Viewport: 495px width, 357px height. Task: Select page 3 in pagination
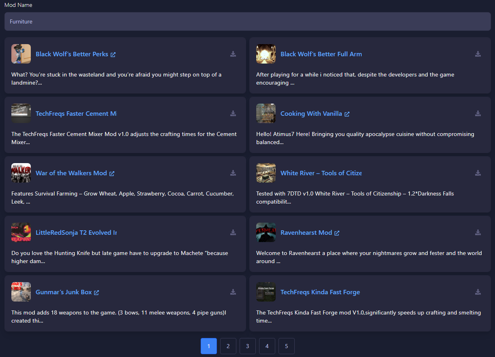[248, 346]
